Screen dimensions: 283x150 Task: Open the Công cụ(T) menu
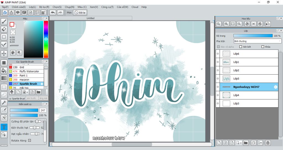(x=108, y=7)
